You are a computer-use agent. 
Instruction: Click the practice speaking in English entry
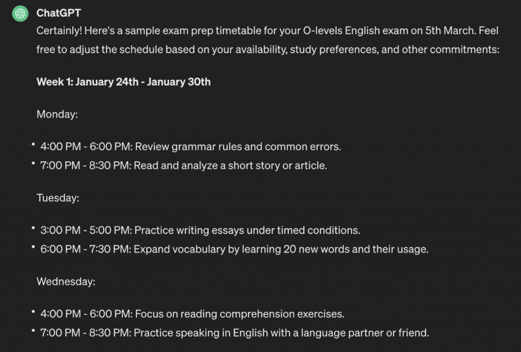click(x=235, y=333)
